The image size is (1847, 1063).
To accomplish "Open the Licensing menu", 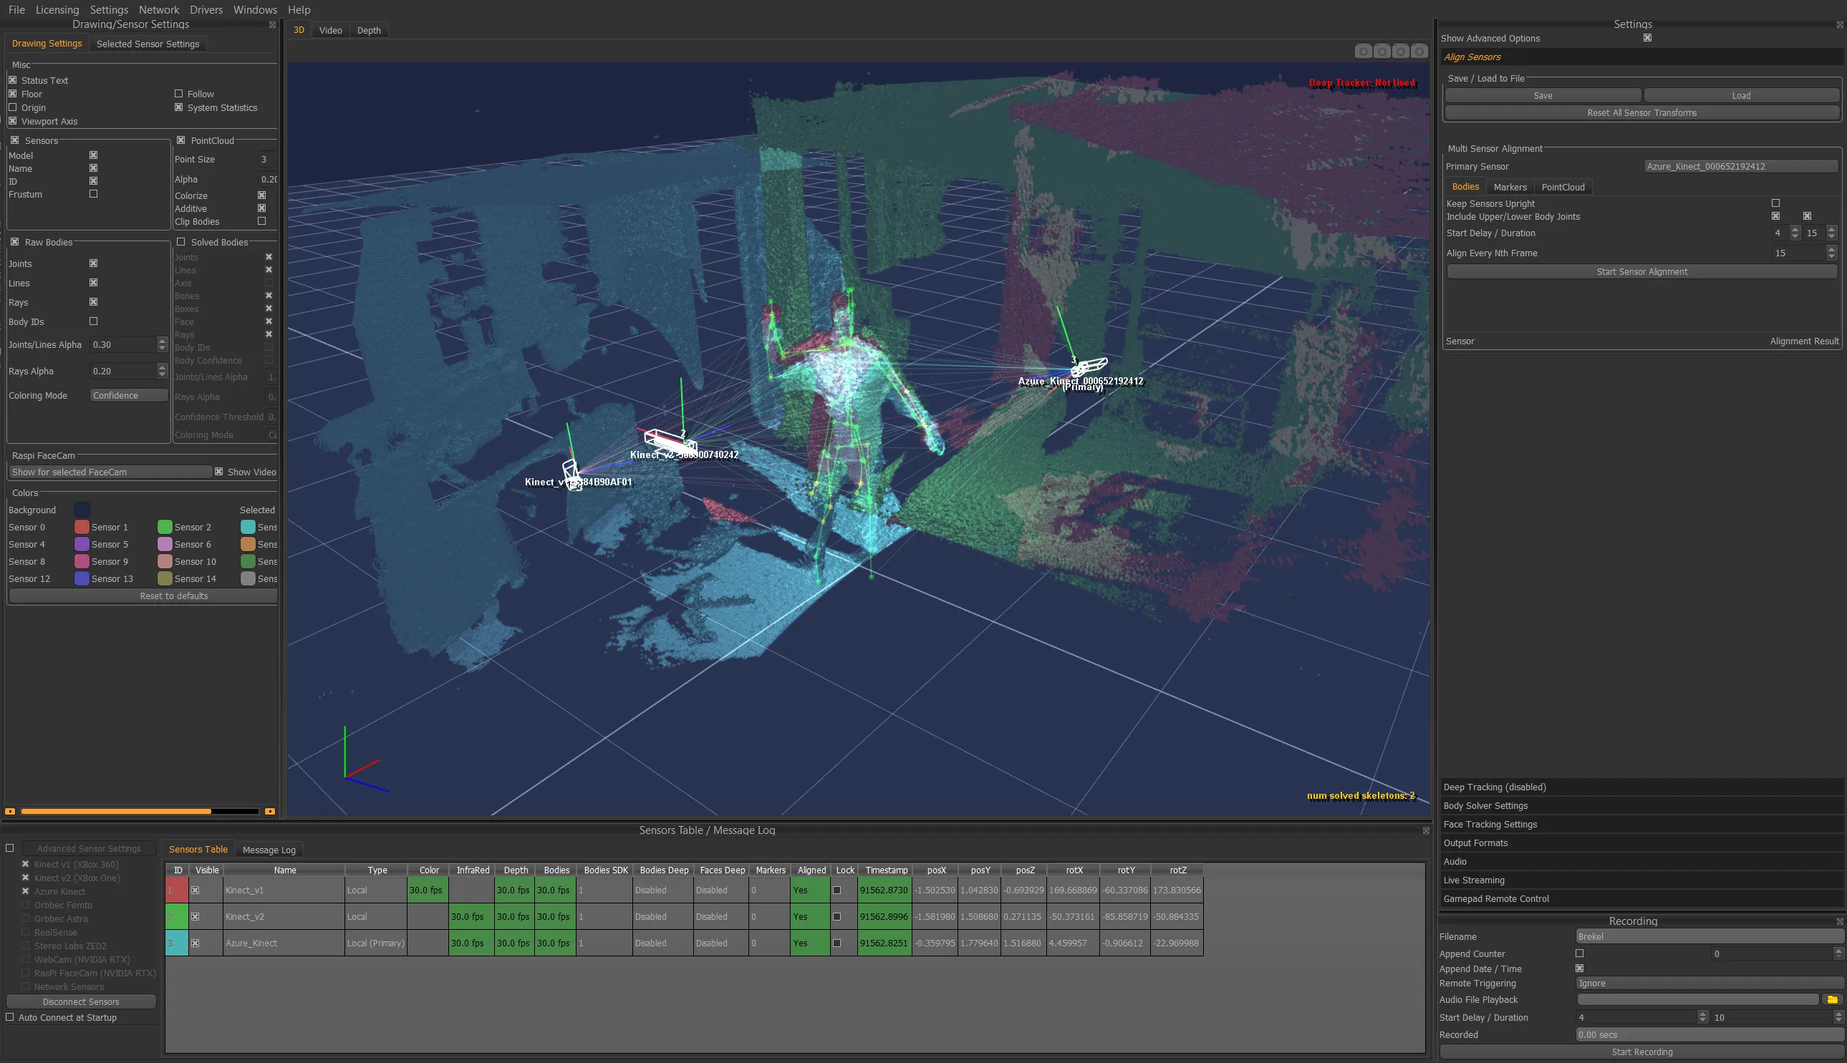I will tap(57, 9).
